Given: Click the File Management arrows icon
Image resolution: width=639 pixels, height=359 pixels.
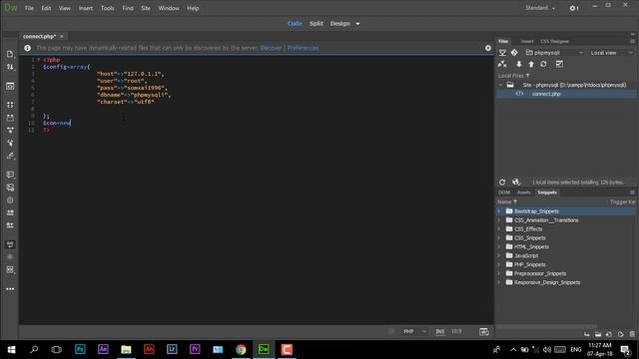Looking at the screenshot, I should click(10, 67).
